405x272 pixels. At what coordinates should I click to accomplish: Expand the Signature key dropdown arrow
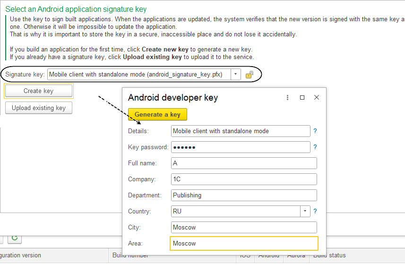pyautogui.click(x=235, y=75)
